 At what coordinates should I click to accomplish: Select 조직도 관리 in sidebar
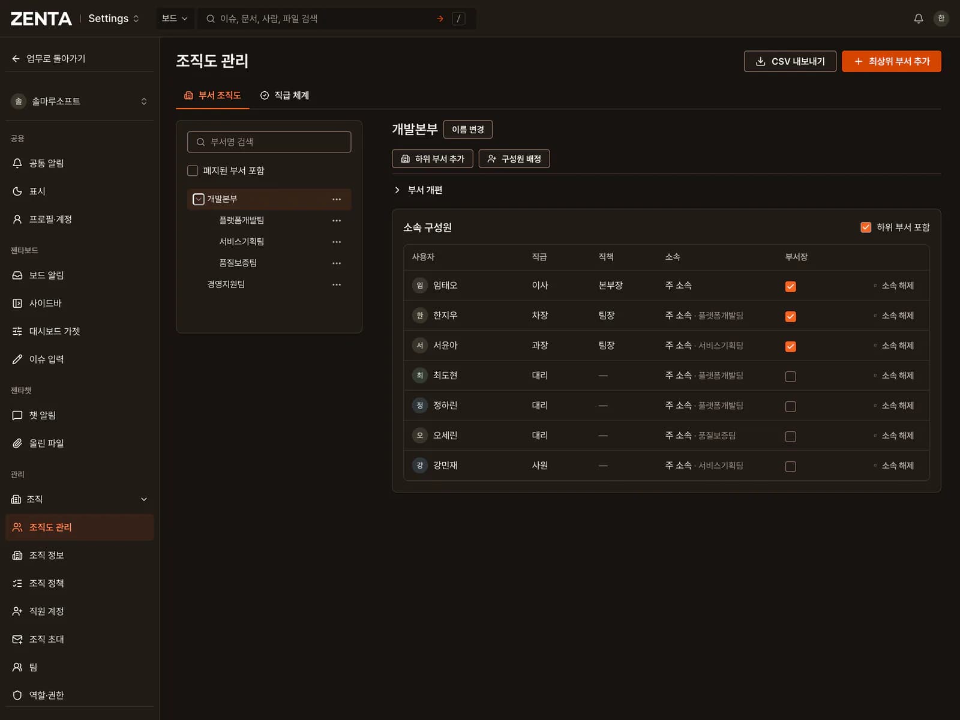coord(79,527)
